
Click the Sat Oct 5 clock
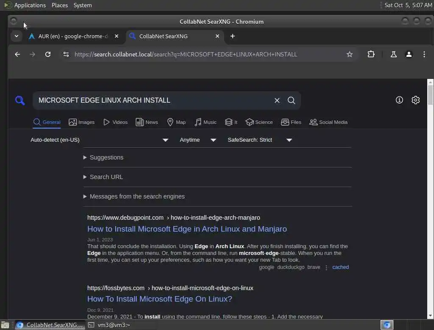click(x=408, y=5)
